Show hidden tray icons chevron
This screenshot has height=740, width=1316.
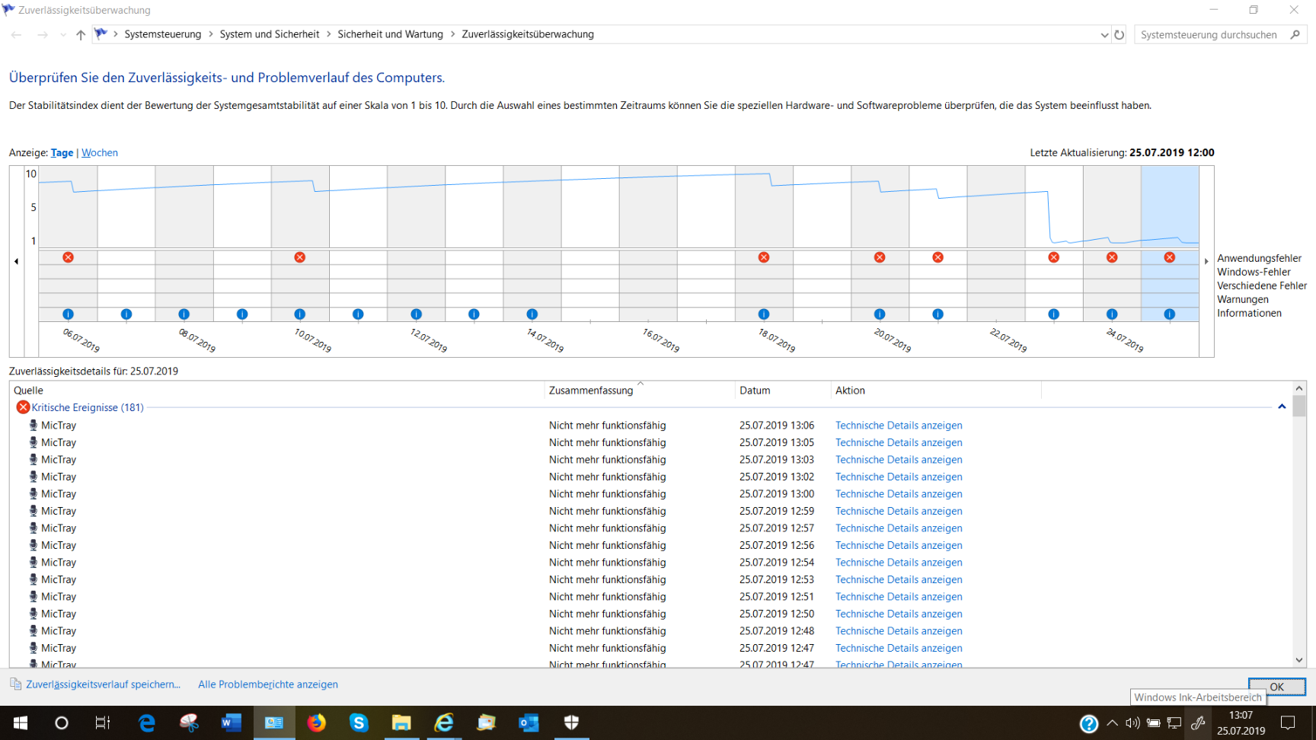pos(1113,722)
